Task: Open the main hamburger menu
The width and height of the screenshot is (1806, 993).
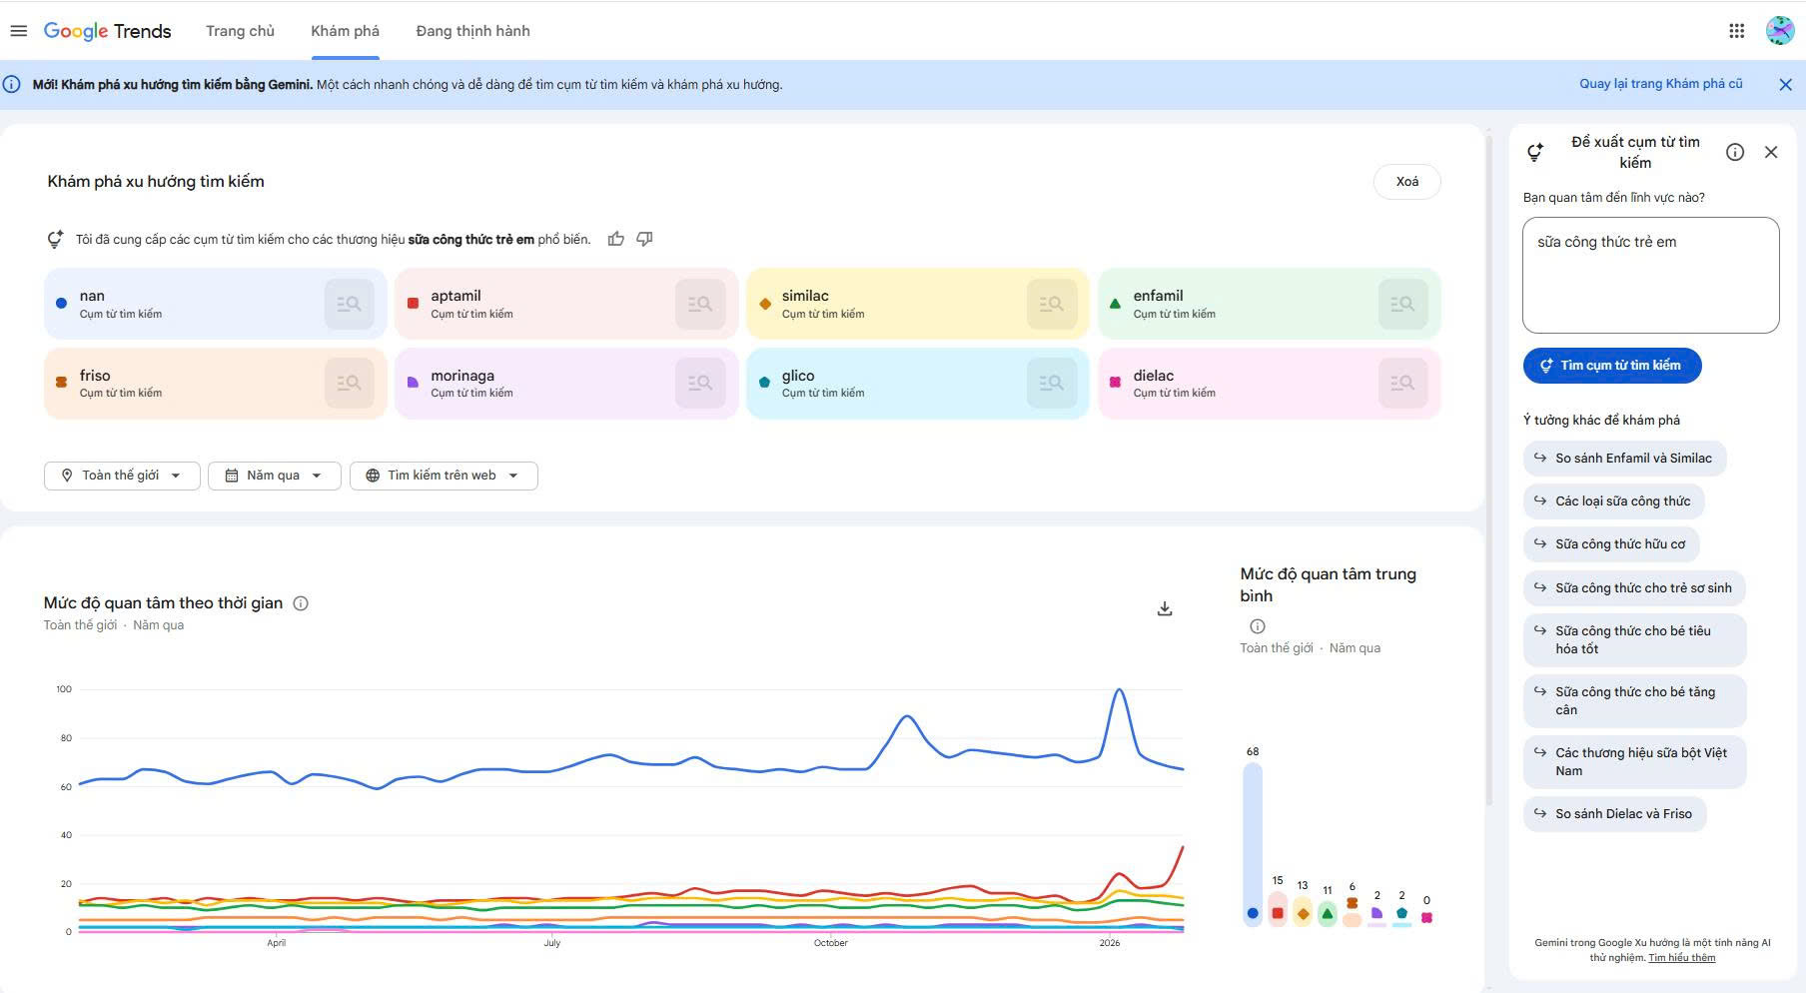Action: click(18, 31)
